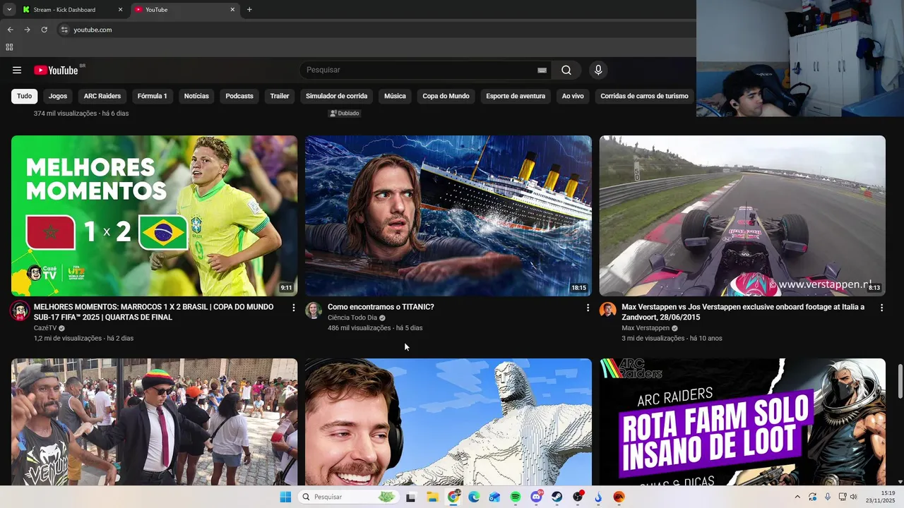The height and width of the screenshot is (508, 904).
Task: Select the Música filter chip
Action: 395,96
